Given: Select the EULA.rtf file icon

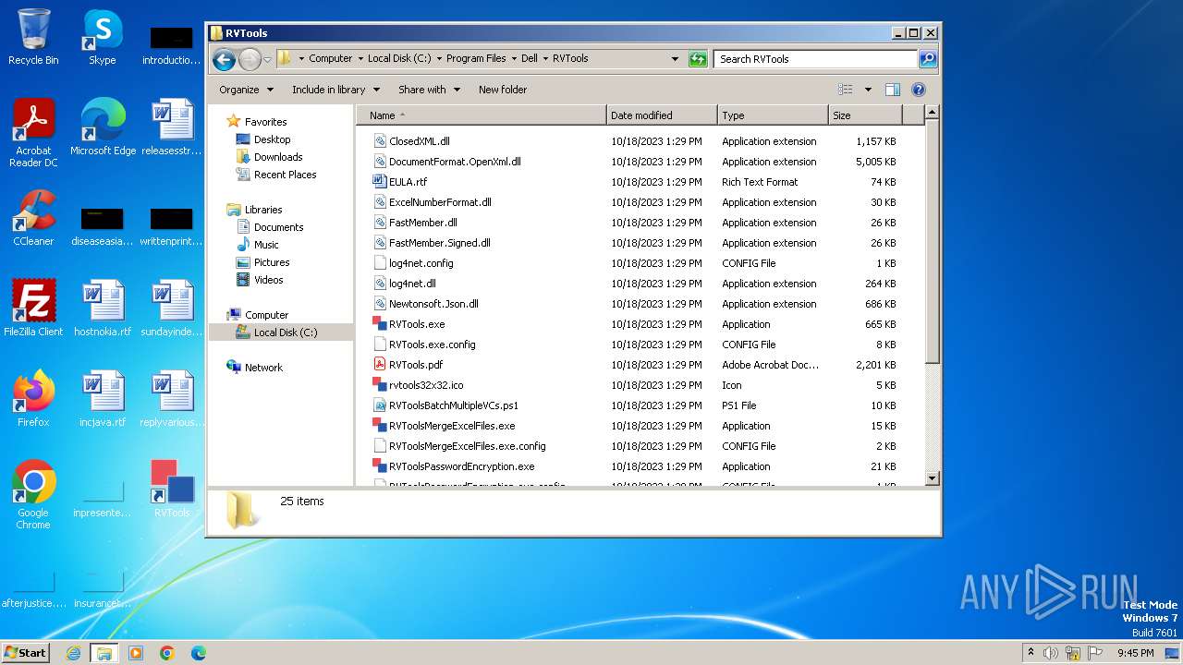Looking at the screenshot, I should [379, 182].
